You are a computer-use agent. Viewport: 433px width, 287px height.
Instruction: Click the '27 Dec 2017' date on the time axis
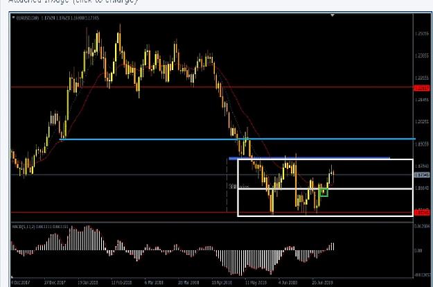pos(55,283)
